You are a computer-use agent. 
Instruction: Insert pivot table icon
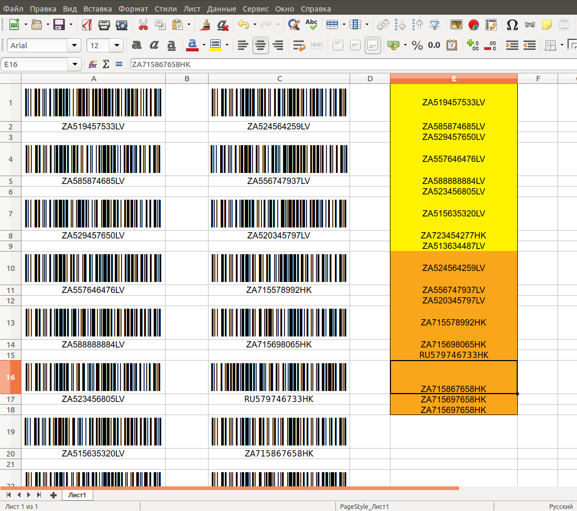pos(491,25)
